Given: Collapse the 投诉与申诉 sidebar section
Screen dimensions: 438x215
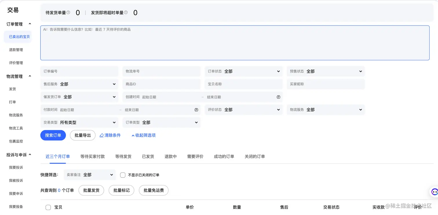Looking at the screenshot, I should (30, 155).
